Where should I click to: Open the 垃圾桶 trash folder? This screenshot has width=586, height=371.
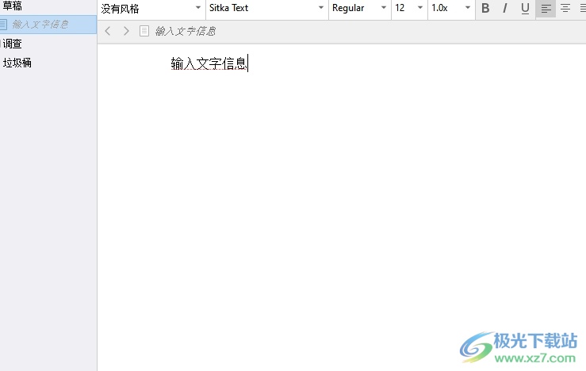tap(17, 63)
